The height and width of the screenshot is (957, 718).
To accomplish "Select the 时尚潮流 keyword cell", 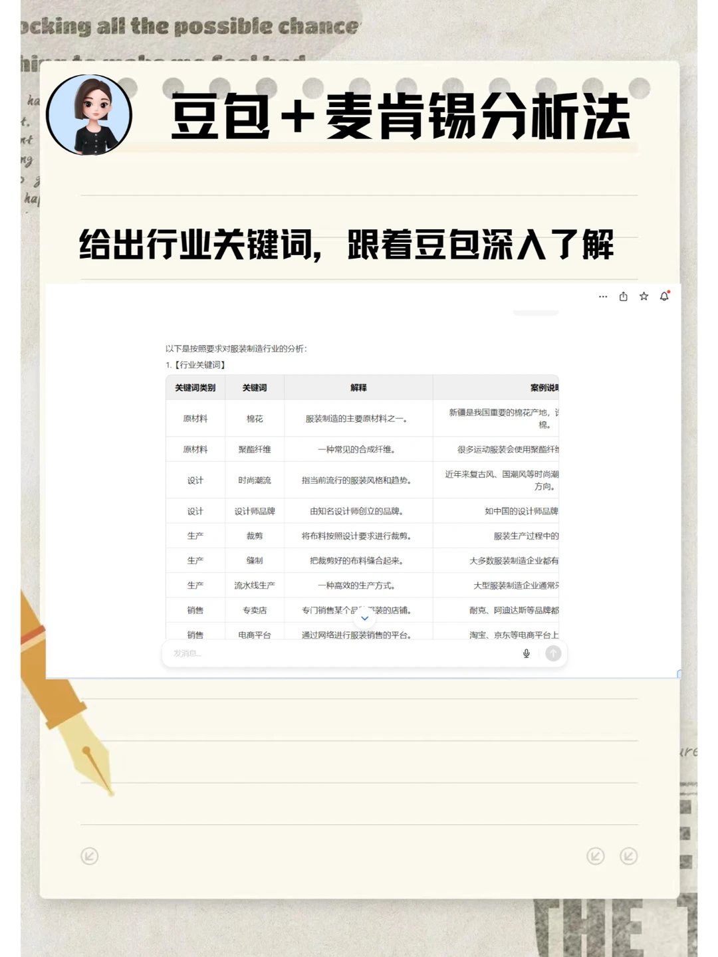I will tap(255, 480).
